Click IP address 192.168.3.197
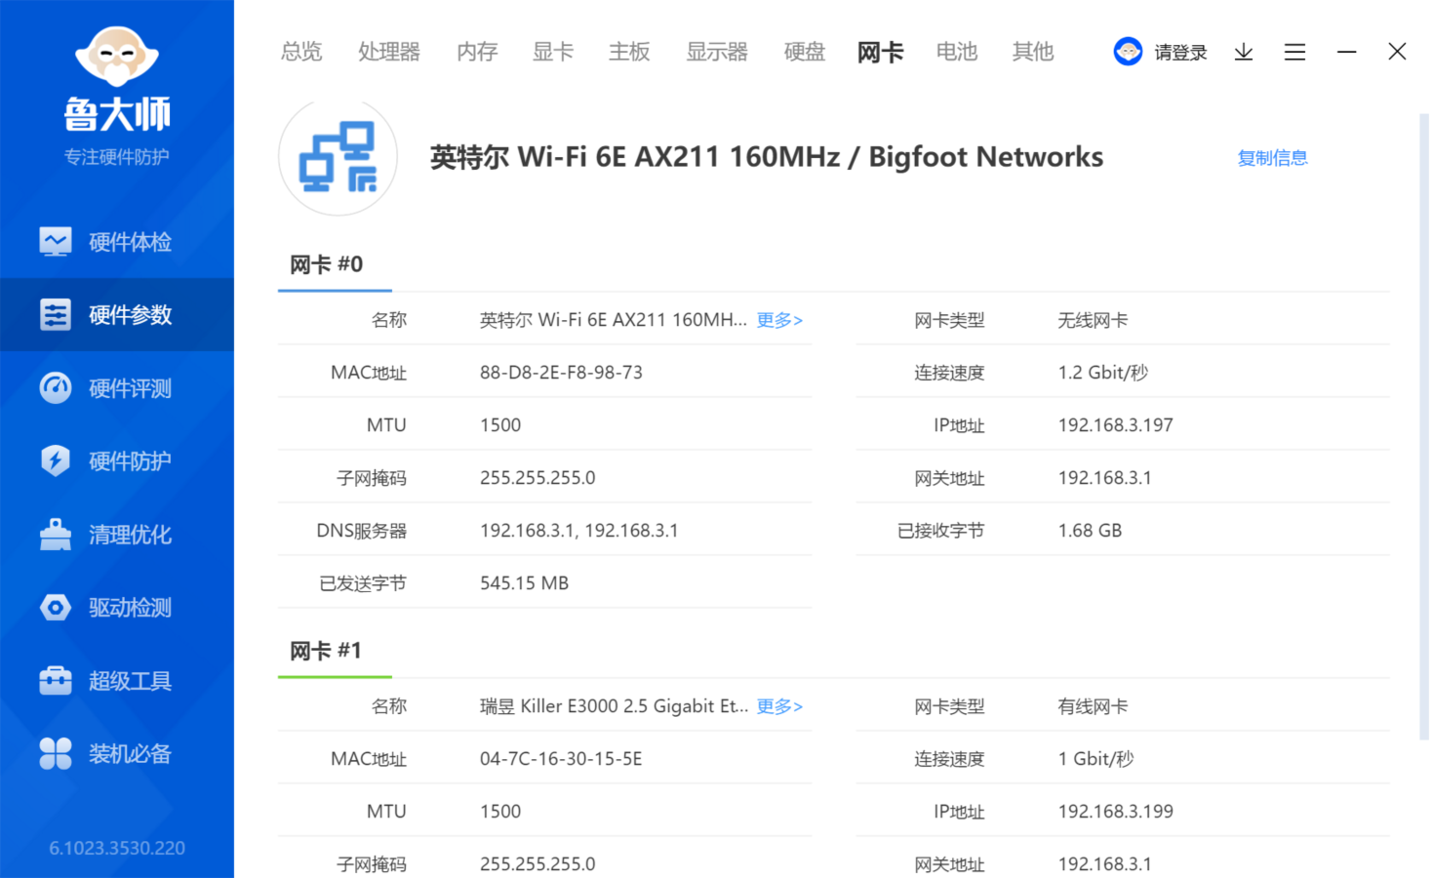 [1115, 425]
